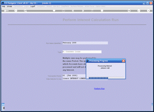Image resolution: width=154 pixels, height=112 pixels.
Task: Click the magnifying glass search icon
Action: tap(25, 11)
